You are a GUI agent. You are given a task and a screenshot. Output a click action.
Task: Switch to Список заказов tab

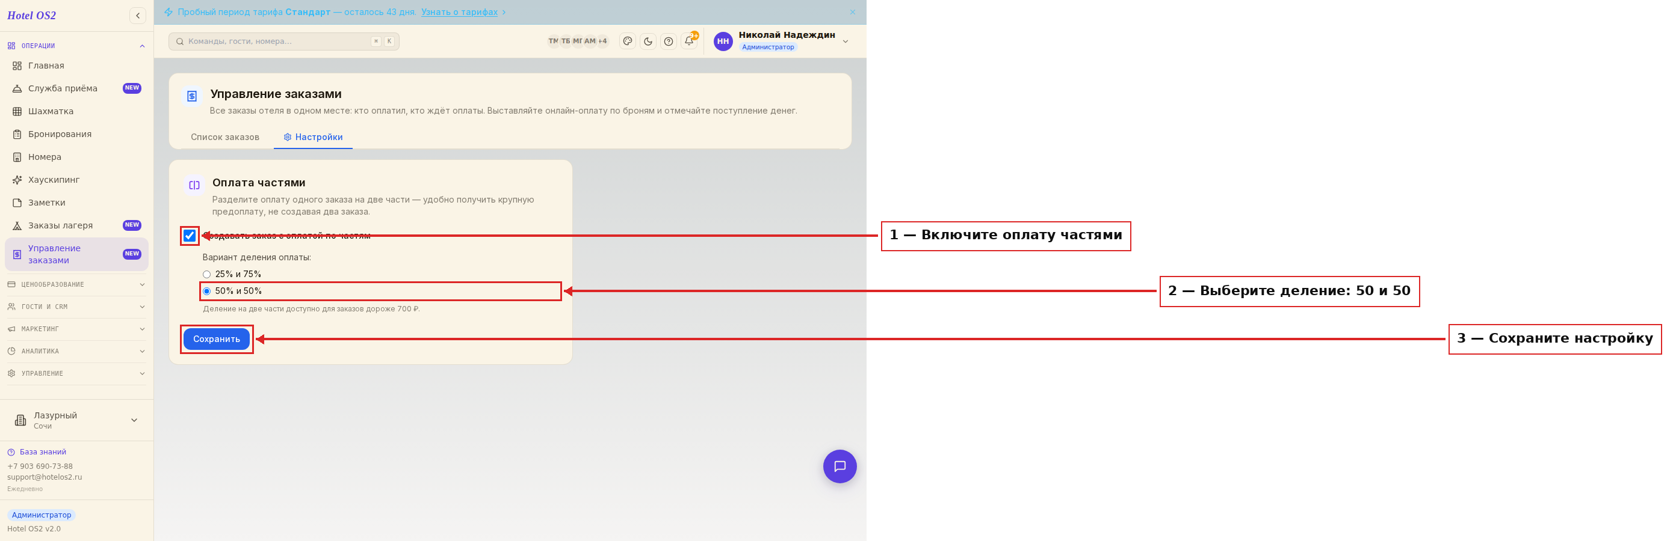click(225, 137)
